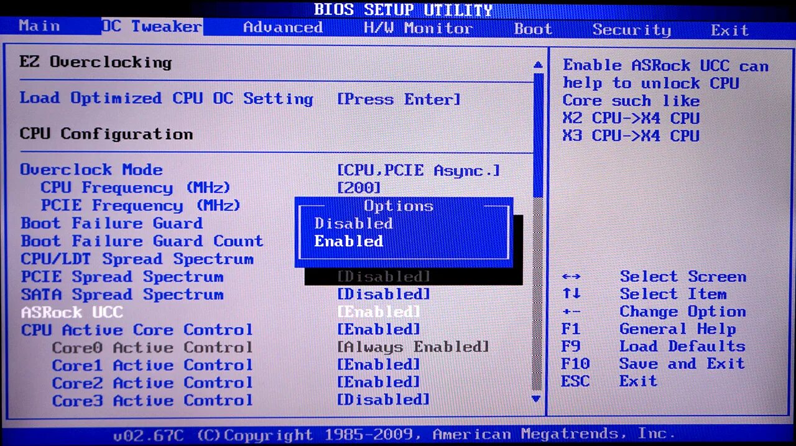Go to the Boot tab

coord(533,29)
